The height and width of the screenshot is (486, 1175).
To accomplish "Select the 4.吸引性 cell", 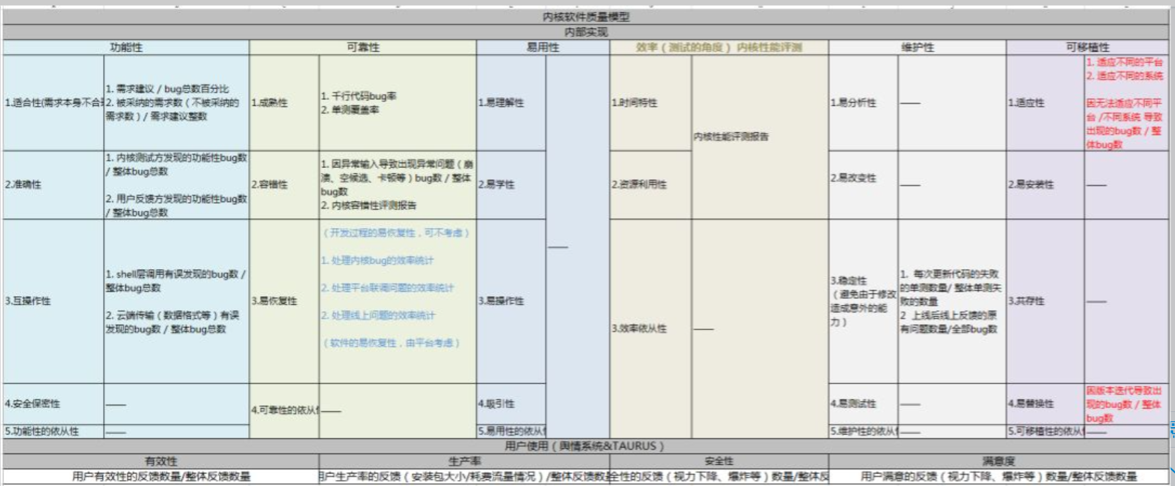I will [511, 403].
